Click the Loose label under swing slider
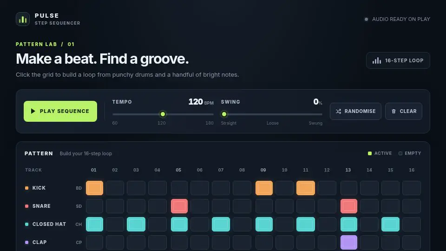446x251 pixels. [273, 123]
